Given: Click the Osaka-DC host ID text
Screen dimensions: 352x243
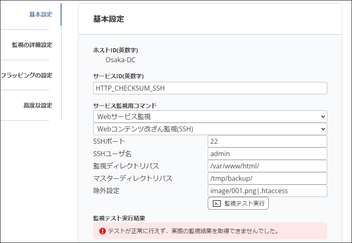Looking at the screenshot, I should tap(120, 60).
